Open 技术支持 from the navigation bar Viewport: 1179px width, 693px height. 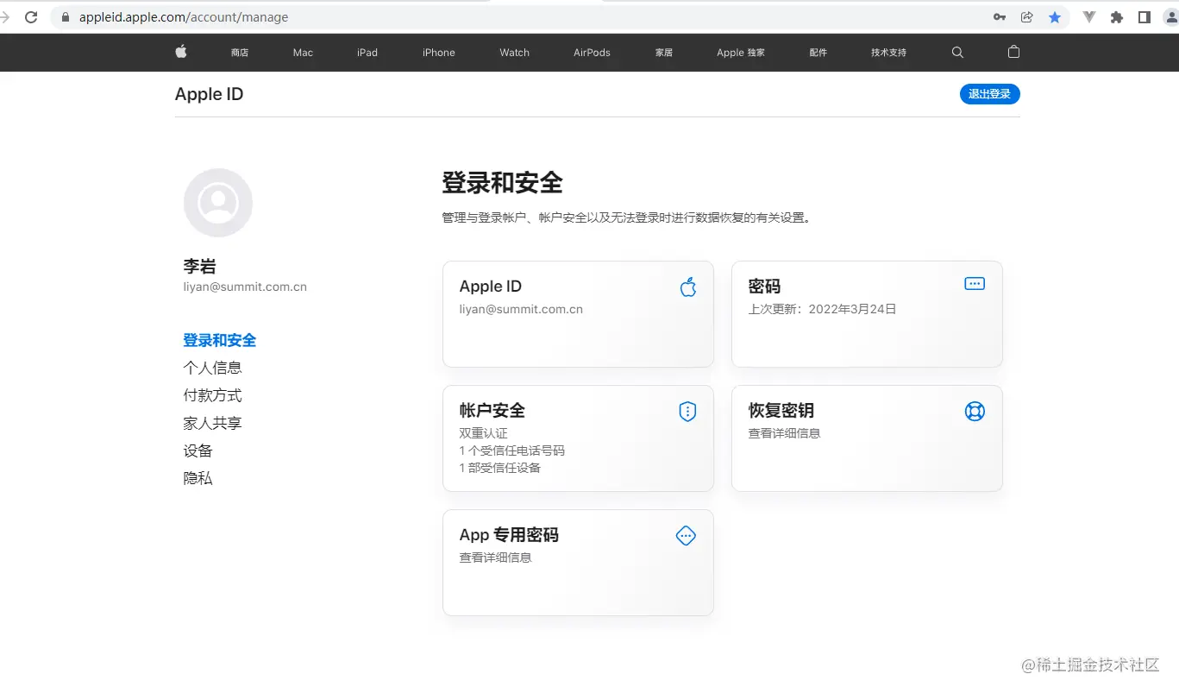pyautogui.click(x=887, y=52)
